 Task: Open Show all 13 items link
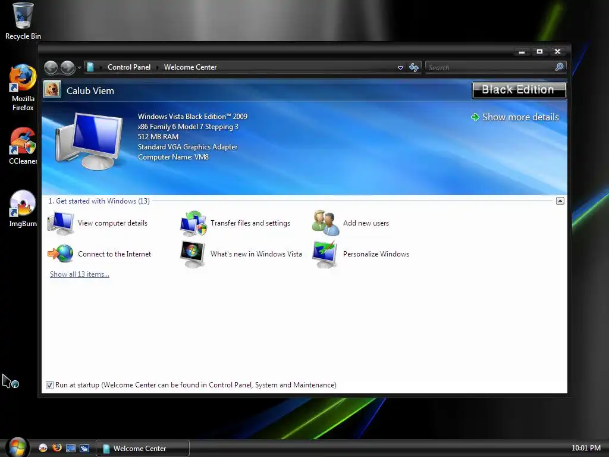80,274
